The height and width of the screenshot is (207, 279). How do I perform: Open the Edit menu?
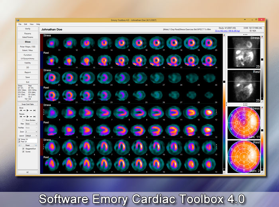click(25, 24)
